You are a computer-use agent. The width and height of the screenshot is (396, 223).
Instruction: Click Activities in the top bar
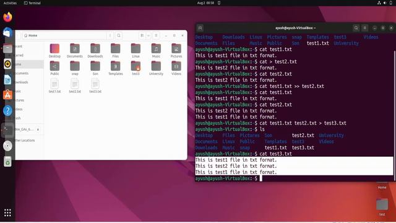[x=10, y=3]
